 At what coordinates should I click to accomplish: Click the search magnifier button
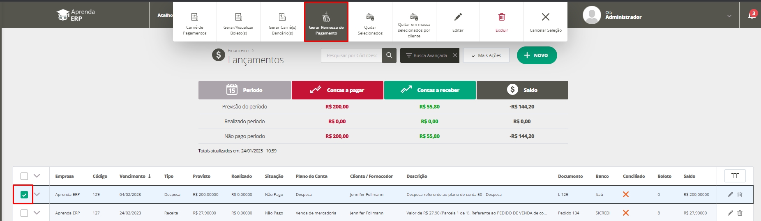coord(389,55)
